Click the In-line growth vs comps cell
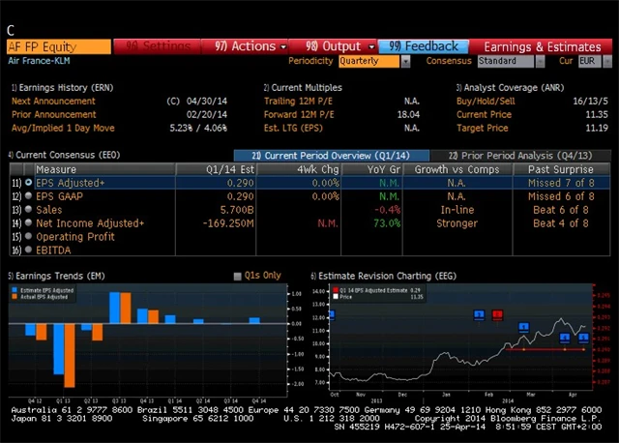 pos(457,210)
